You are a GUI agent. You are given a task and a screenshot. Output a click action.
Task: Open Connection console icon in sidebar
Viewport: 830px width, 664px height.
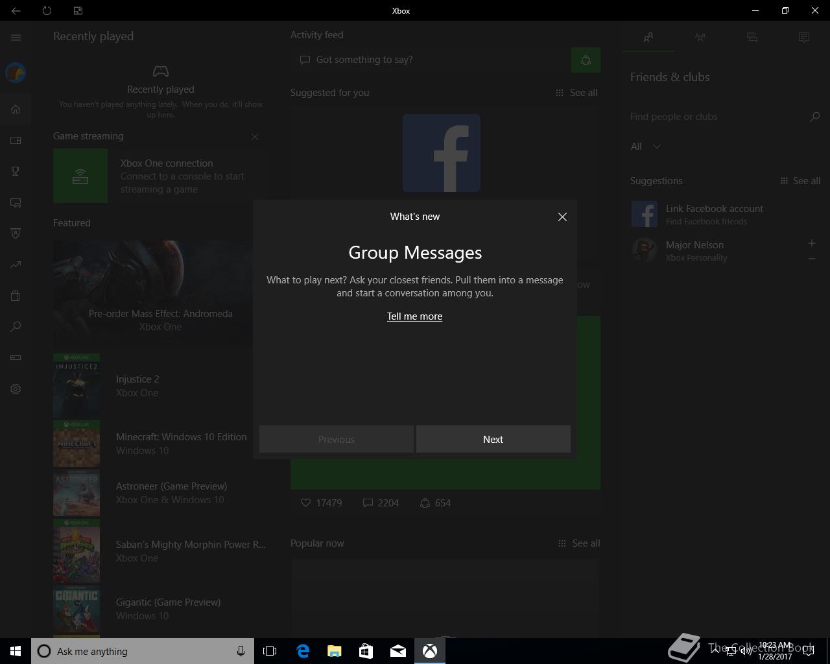pos(16,358)
